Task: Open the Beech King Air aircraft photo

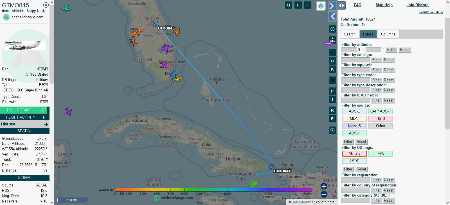Action: 25,46
